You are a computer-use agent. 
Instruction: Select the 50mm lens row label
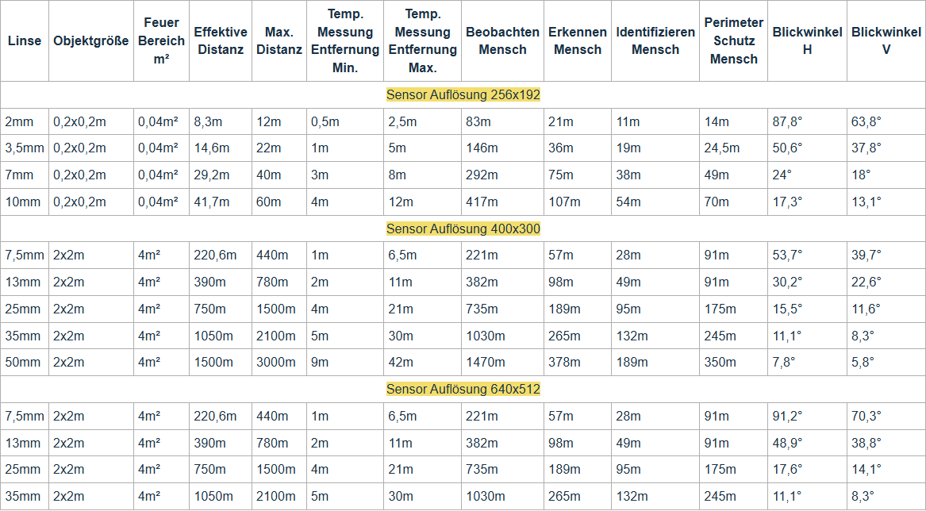(x=23, y=363)
